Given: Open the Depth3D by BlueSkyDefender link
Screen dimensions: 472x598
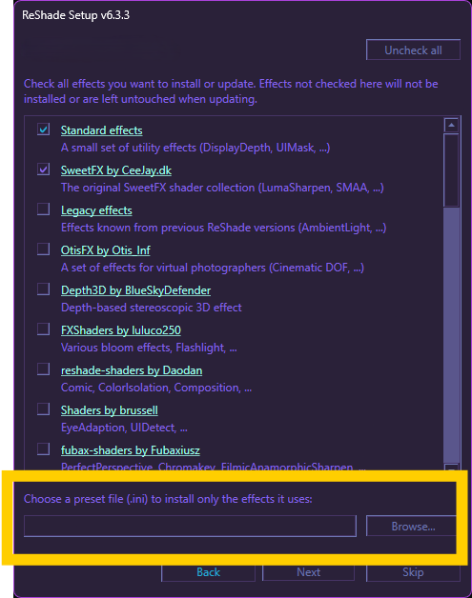Looking at the screenshot, I should (x=135, y=290).
